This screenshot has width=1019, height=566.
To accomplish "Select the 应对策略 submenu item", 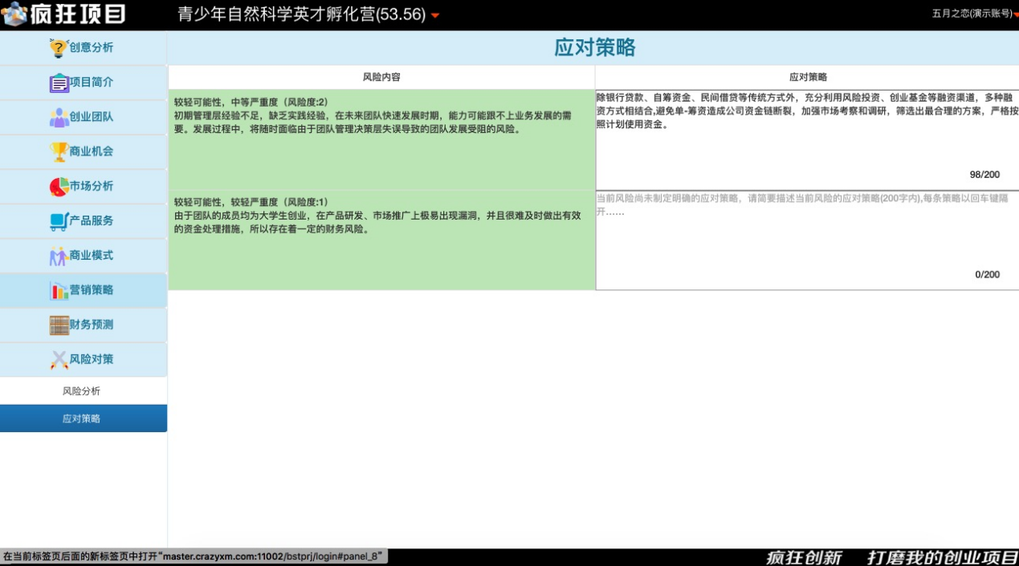I will 82,418.
